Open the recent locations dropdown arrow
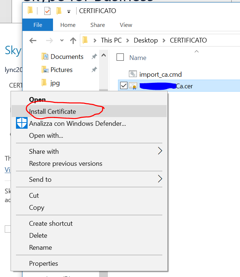This screenshot has height=277, width=240. coord(62,40)
